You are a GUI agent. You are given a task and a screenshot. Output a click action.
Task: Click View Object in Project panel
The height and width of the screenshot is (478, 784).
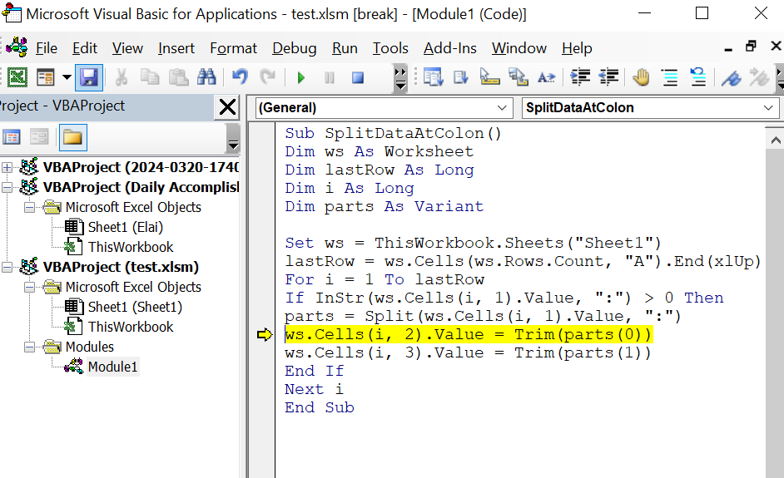[39, 137]
